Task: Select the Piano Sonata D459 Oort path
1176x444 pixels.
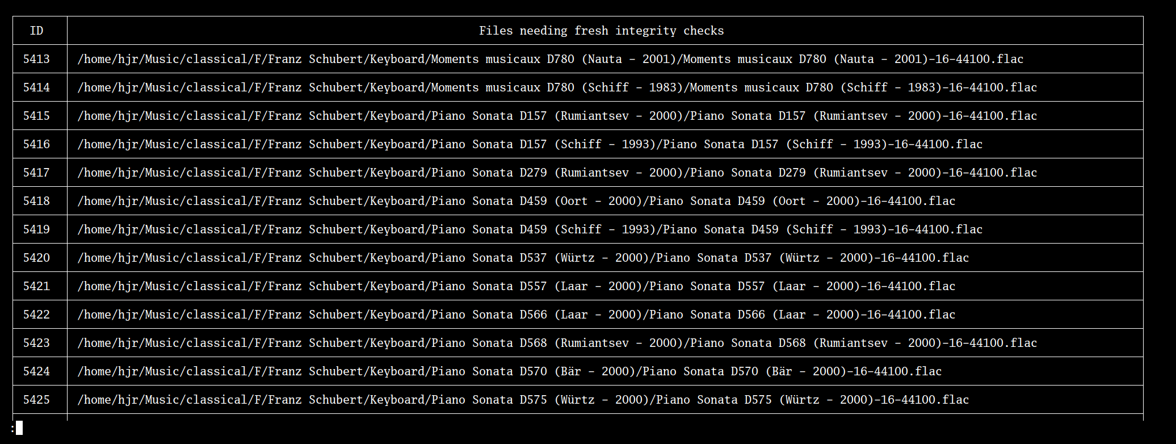Action: (516, 201)
